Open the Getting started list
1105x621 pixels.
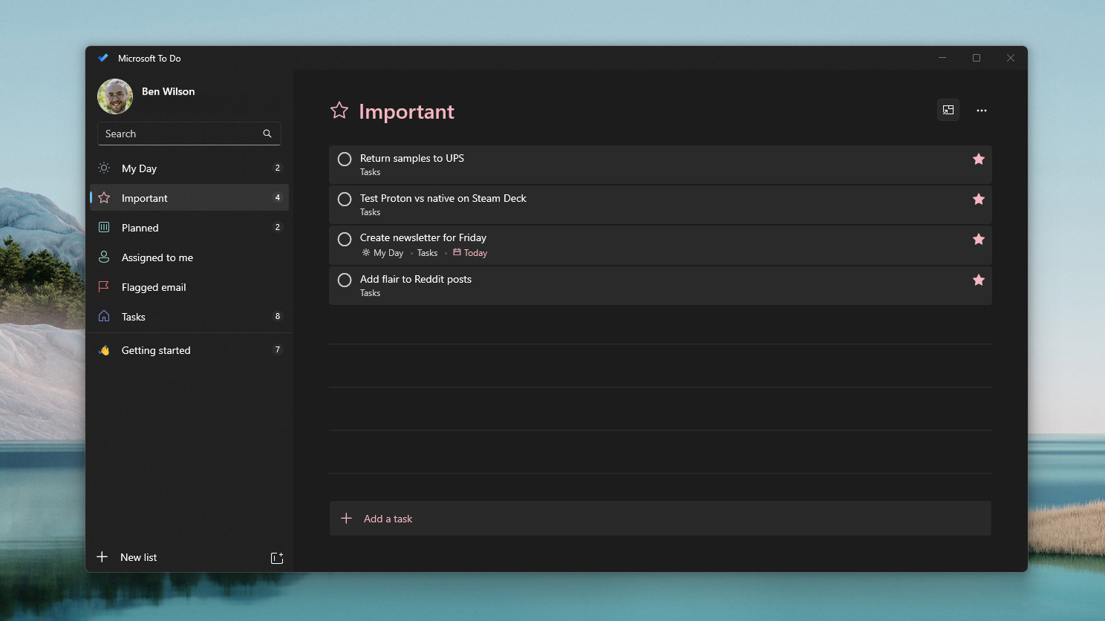coord(189,350)
